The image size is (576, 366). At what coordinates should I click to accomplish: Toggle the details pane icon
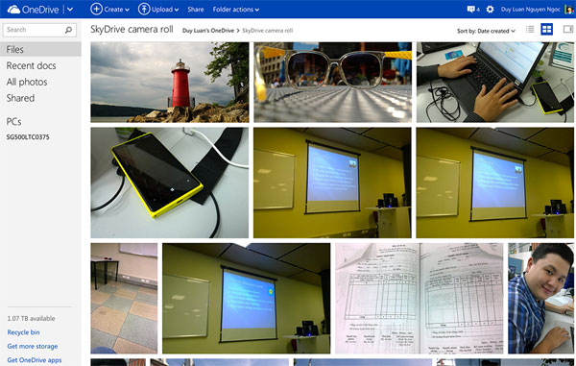click(568, 29)
